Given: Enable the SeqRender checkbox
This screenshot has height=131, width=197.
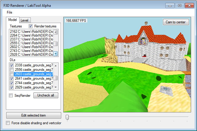Looking at the screenshot, I should pos(11,96).
